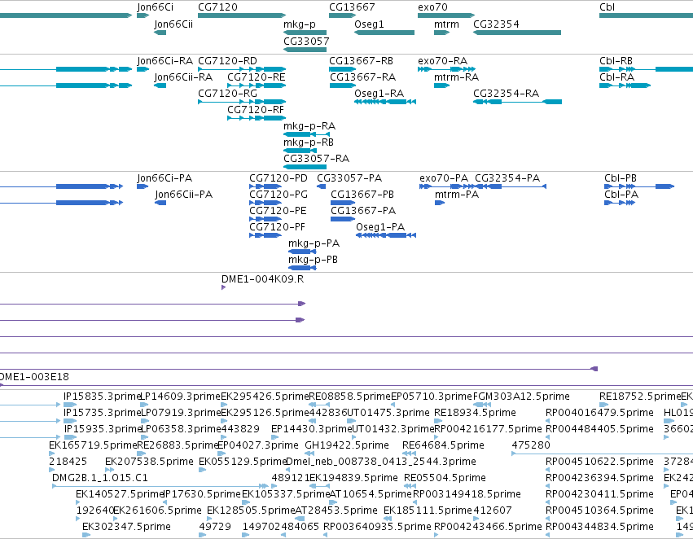
Task: Click EST RP004510622.5prime
Action: [x=599, y=462]
